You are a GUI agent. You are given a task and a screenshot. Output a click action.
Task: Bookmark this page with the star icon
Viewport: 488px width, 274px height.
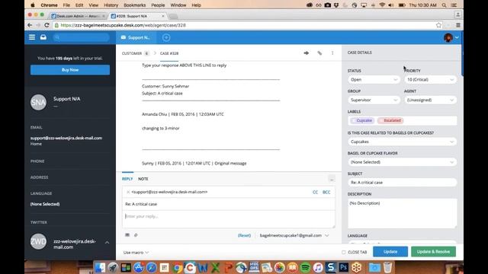click(x=438, y=25)
